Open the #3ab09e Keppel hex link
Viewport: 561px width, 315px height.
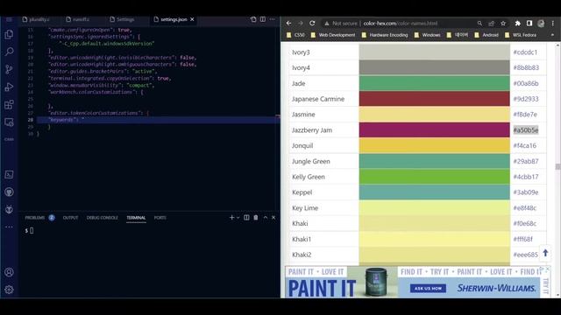tap(526, 192)
